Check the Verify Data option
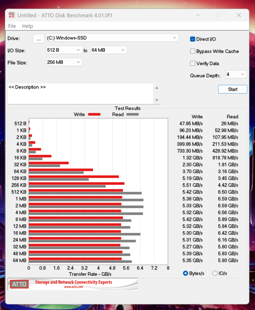 coord(193,63)
